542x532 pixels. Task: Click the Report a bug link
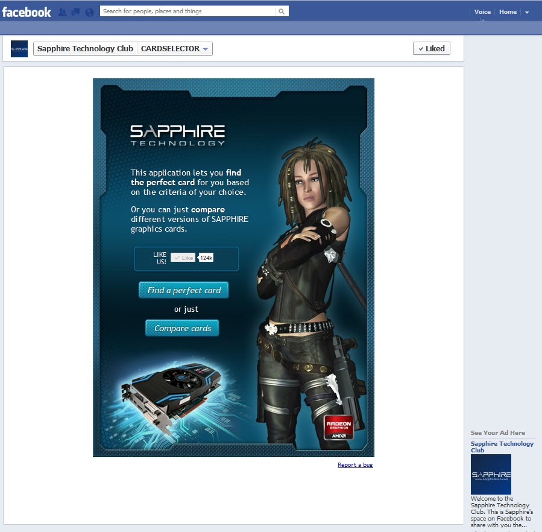[x=355, y=465]
